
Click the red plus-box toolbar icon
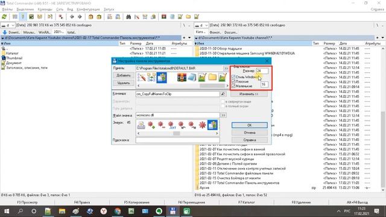[x=164, y=17]
